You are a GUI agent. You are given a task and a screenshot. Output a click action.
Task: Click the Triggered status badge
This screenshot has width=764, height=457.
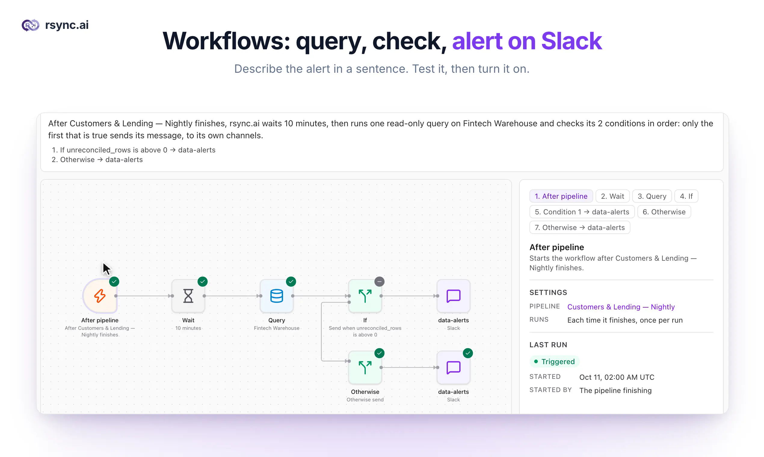click(555, 361)
